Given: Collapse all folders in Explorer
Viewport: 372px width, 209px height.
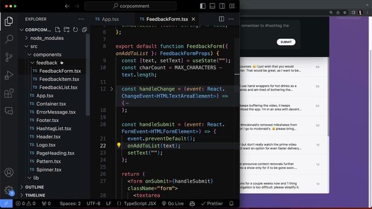Looking at the screenshot, I should pos(84,30).
